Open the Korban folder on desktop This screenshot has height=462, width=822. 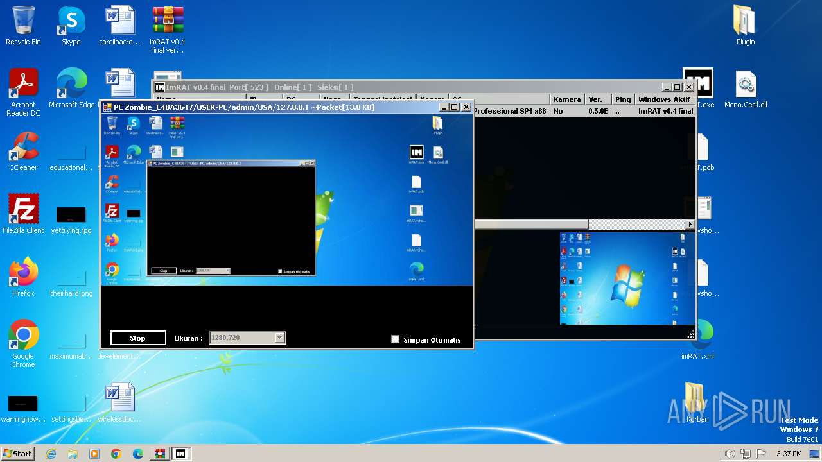697,403
